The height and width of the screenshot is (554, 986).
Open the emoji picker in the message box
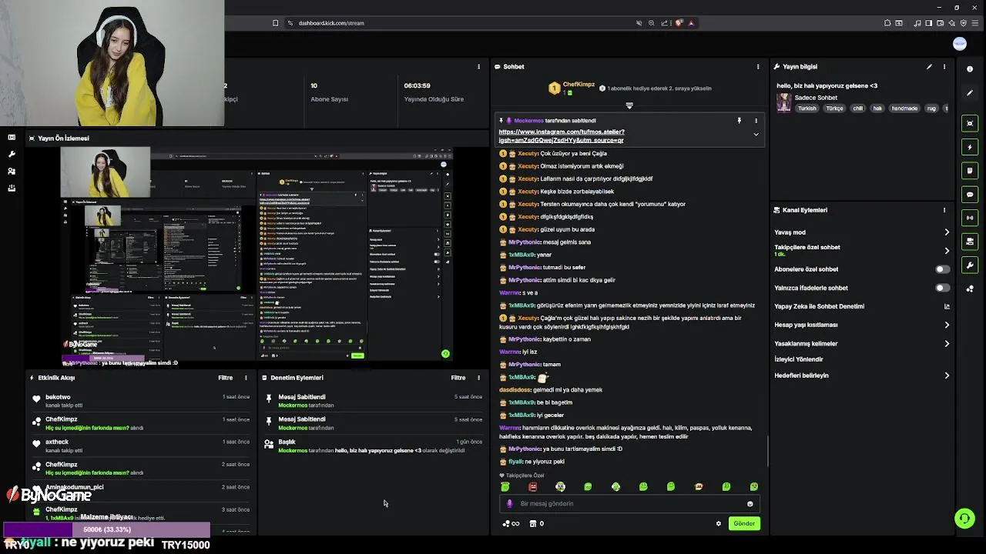click(x=750, y=504)
